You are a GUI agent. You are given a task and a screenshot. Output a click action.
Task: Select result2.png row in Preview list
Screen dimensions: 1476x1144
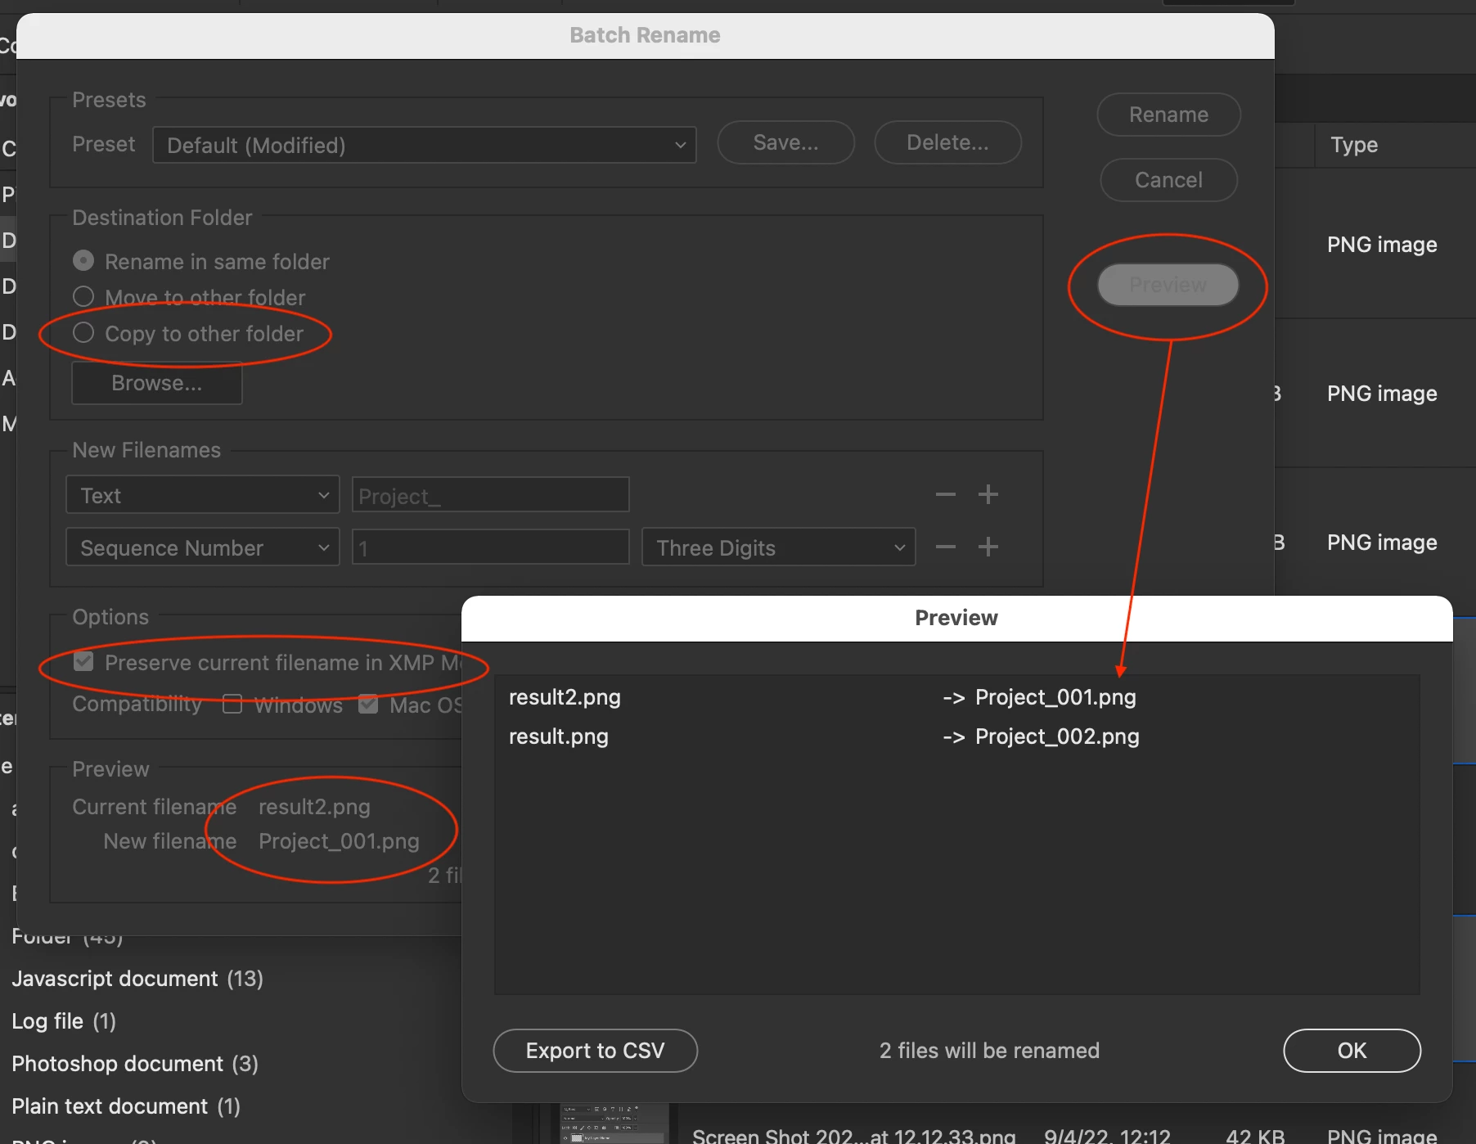(x=956, y=697)
